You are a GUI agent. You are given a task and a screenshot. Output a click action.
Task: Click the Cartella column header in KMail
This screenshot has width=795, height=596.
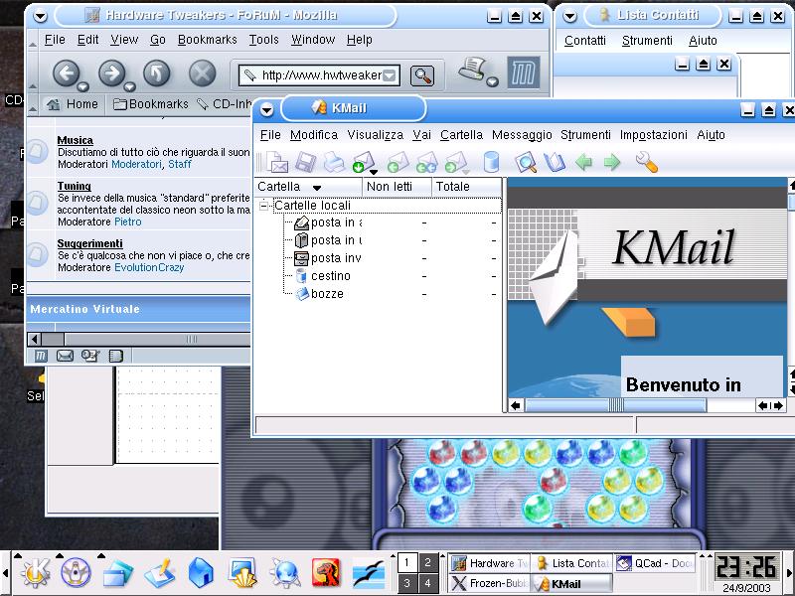pos(309,187)
